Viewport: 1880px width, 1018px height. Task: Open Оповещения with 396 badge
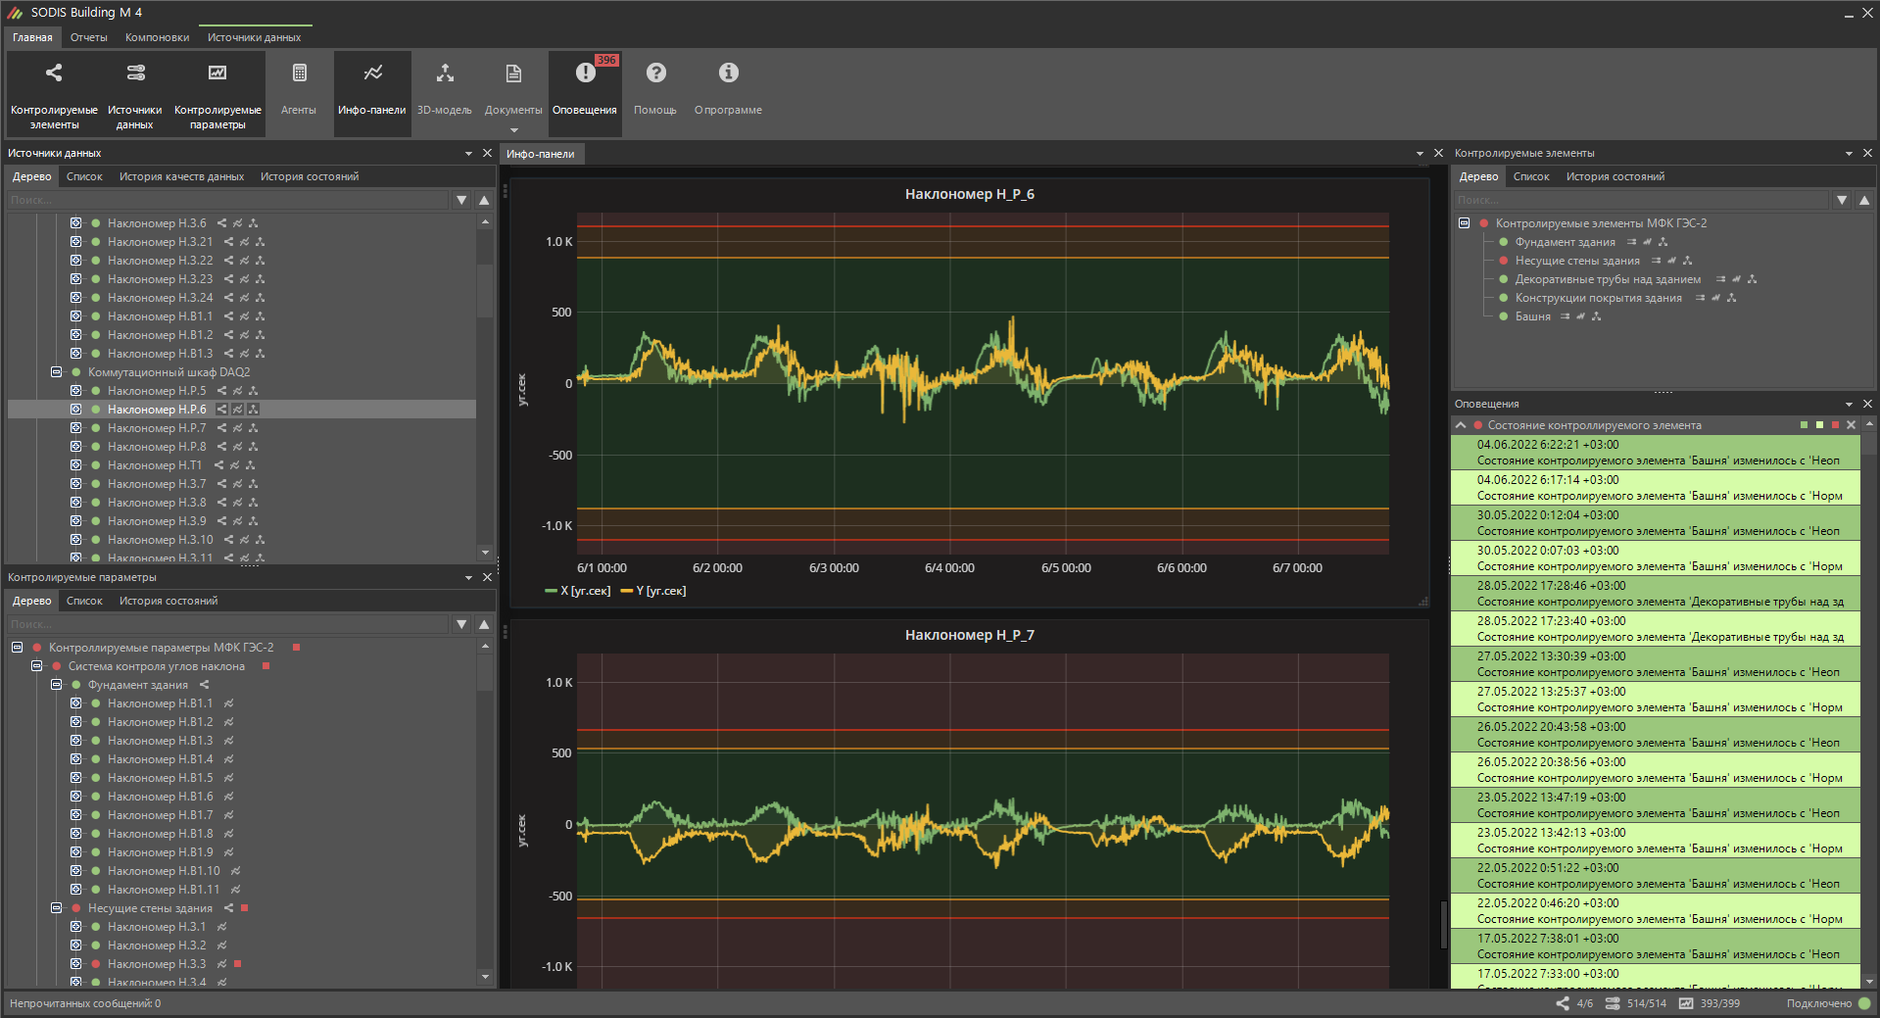(x=585, y=94)
